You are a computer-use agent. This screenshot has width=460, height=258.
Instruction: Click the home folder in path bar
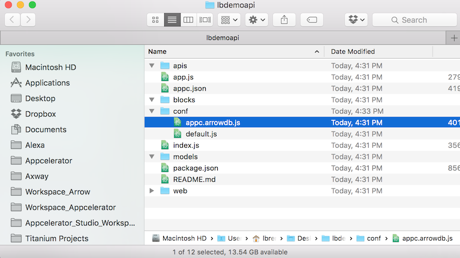[x=264, y=238]
